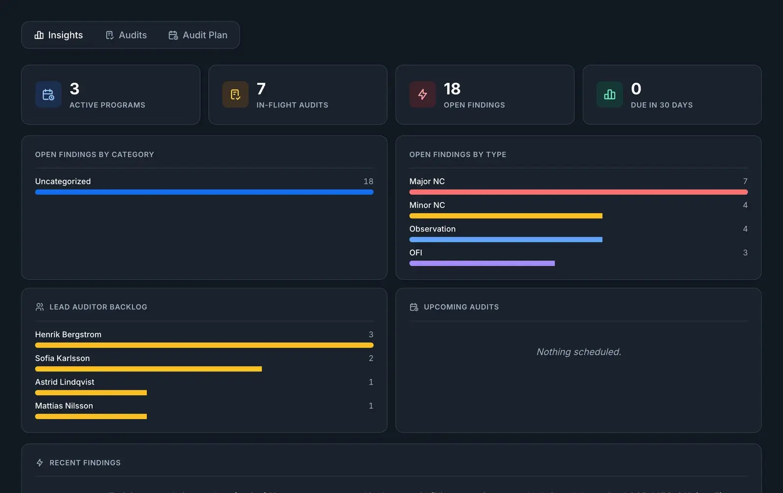Image resolution: width=783 pixels, height=493 pixels.
Task: Select Mattias Nilsson in auditor backlog
Action: (64, 406)
